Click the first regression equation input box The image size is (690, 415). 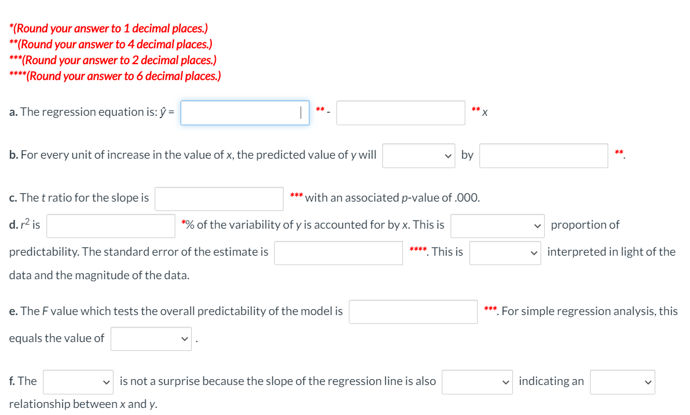tap(245, 112)
